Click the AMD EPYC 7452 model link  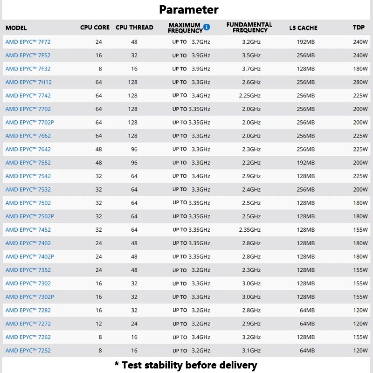point(28,230)
